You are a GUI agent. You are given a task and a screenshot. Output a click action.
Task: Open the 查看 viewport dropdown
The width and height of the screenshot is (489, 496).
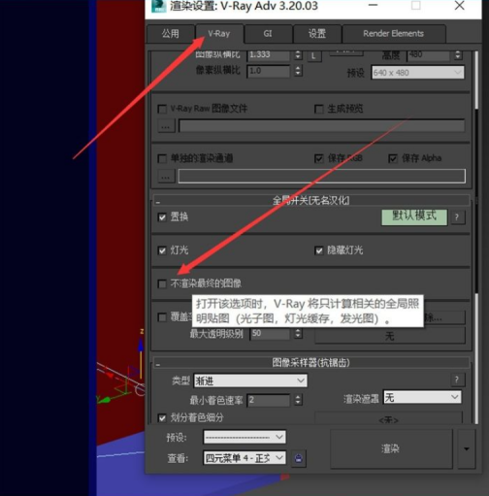click(244, 458)
